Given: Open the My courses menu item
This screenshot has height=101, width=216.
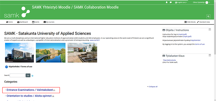Looking at the screenshot, I should point(49,22).
